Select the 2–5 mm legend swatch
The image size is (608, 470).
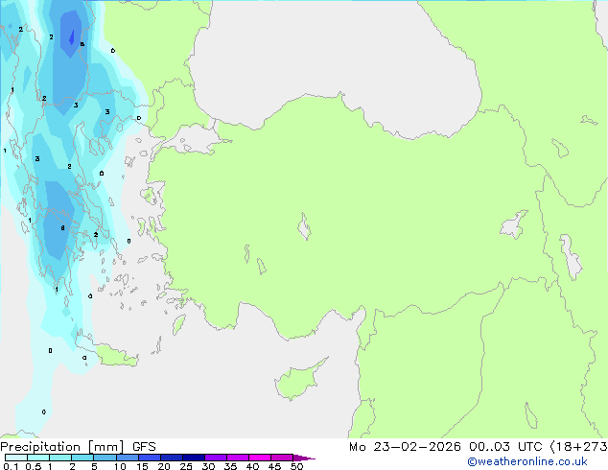82,458
